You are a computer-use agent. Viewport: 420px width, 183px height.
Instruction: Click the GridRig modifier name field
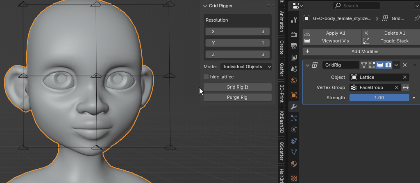coord(341,65)
